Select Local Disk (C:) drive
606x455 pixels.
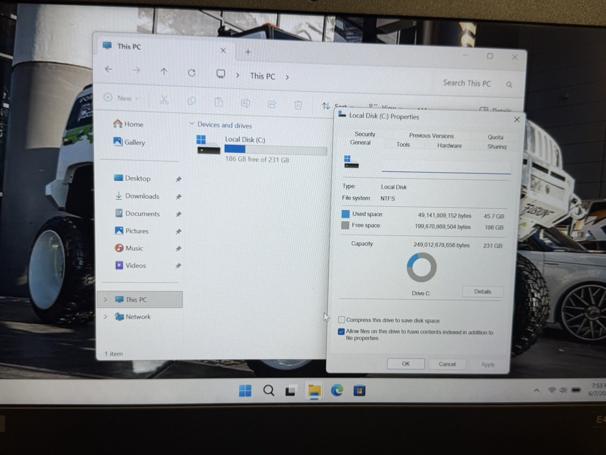[x=261, y=149]
